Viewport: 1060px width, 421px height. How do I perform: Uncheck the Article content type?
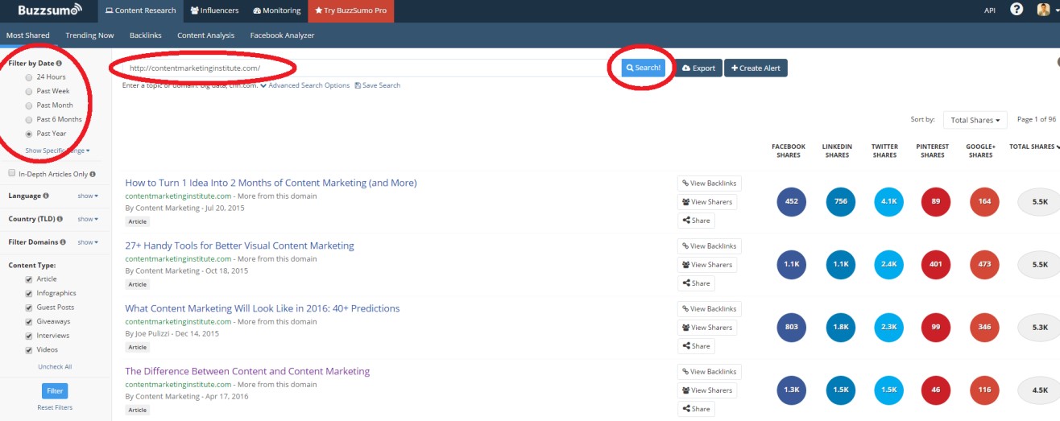tap(29, 279)
